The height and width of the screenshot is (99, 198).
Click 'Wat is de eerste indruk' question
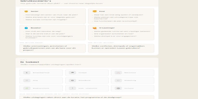(45, 34)
